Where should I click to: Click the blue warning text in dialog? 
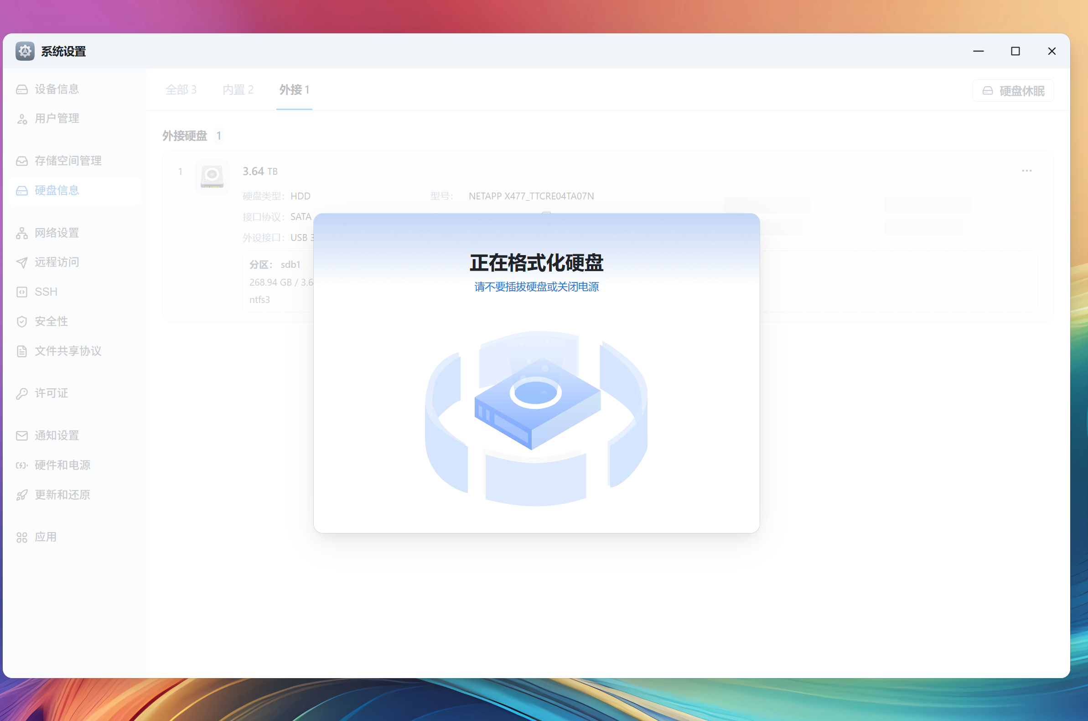[x=536, y=287]
